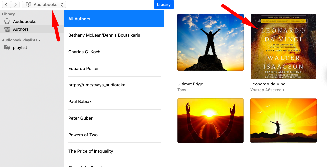
Task: Go back with the left chevron button
Action: [x=6, y=4]
